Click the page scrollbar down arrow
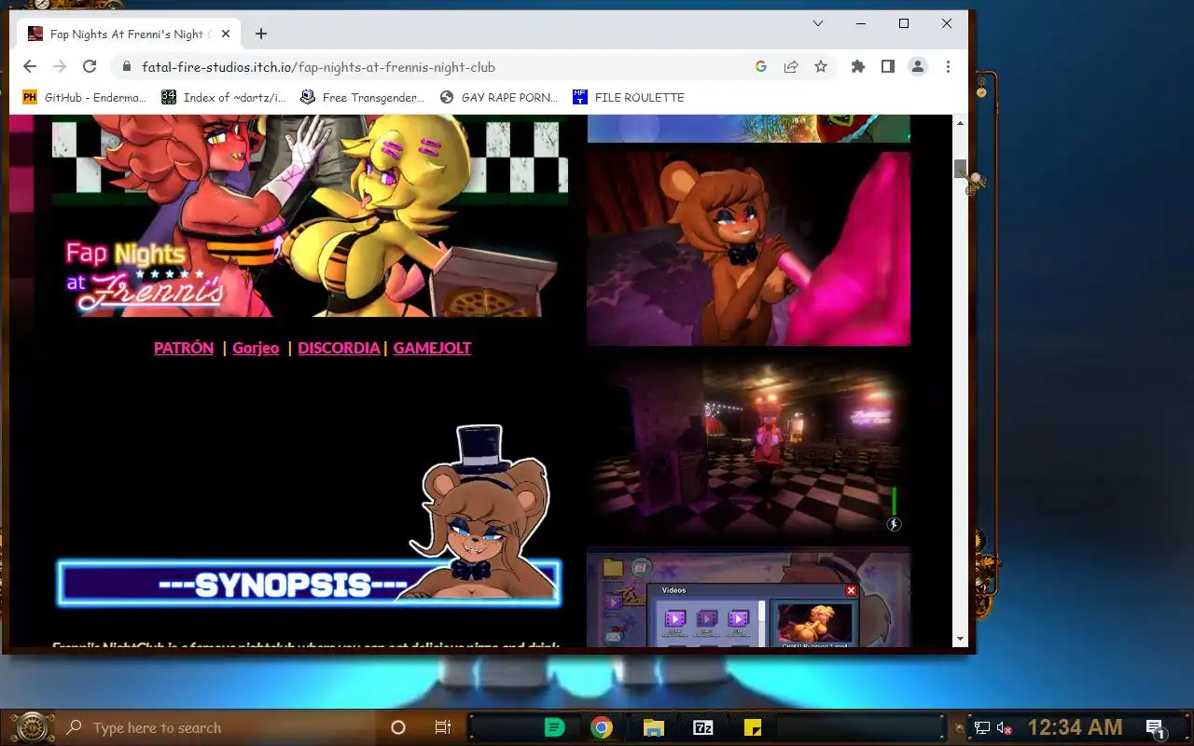The image size is (1194, 746). 960,639
